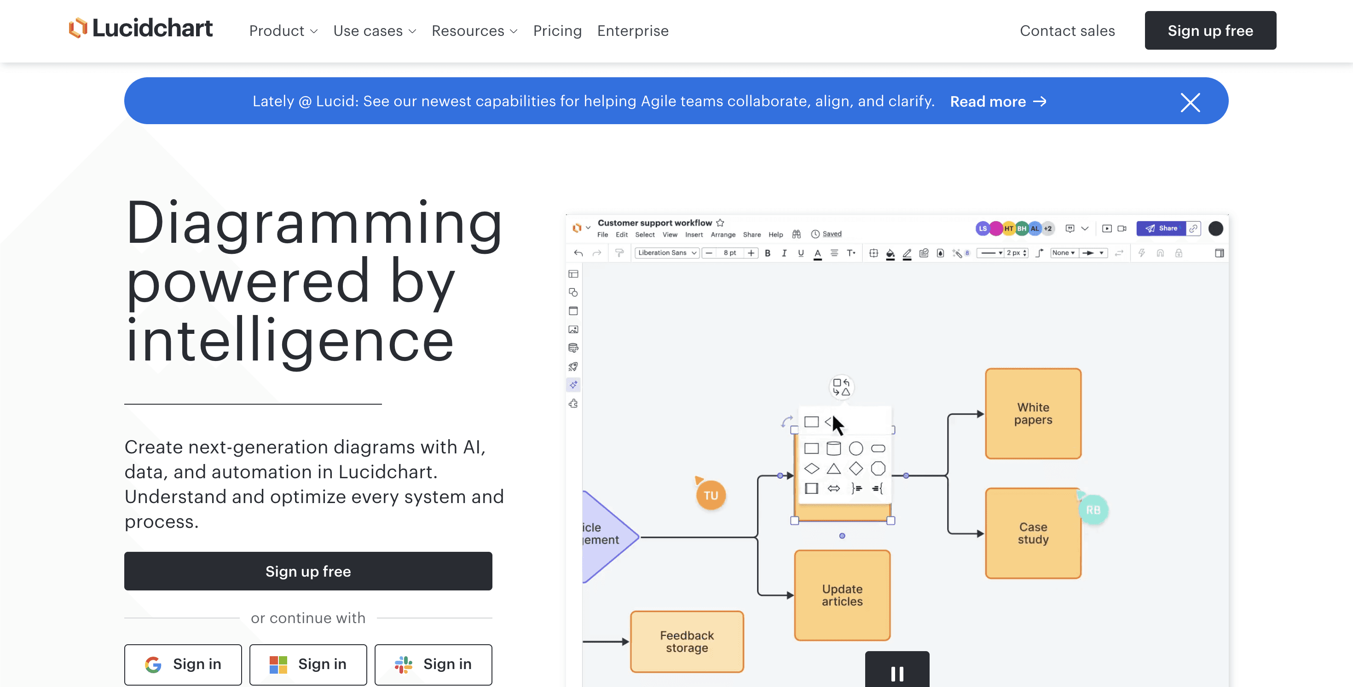Dismiss the Lately at Lucid banner
The image size is (1353, 687).
coord(1191,101)
